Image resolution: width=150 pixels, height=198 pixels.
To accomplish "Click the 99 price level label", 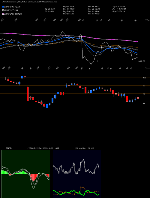I will point(144,86).
